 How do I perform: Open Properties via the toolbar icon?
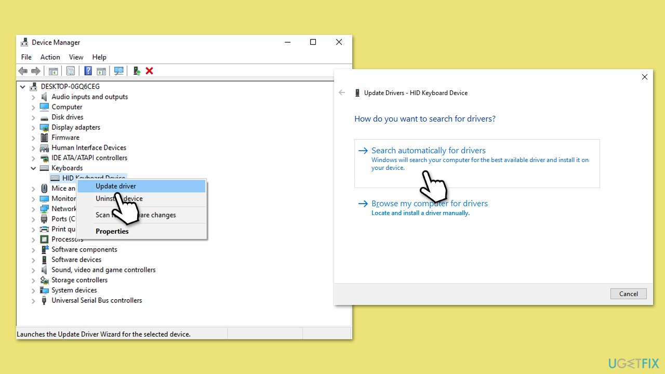pos(71,71)
